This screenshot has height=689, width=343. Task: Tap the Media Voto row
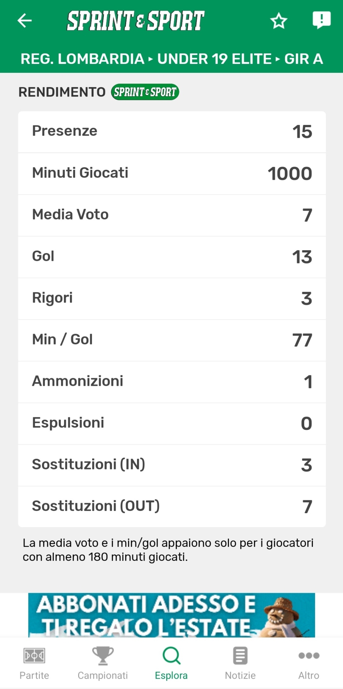tap(172, 215)
